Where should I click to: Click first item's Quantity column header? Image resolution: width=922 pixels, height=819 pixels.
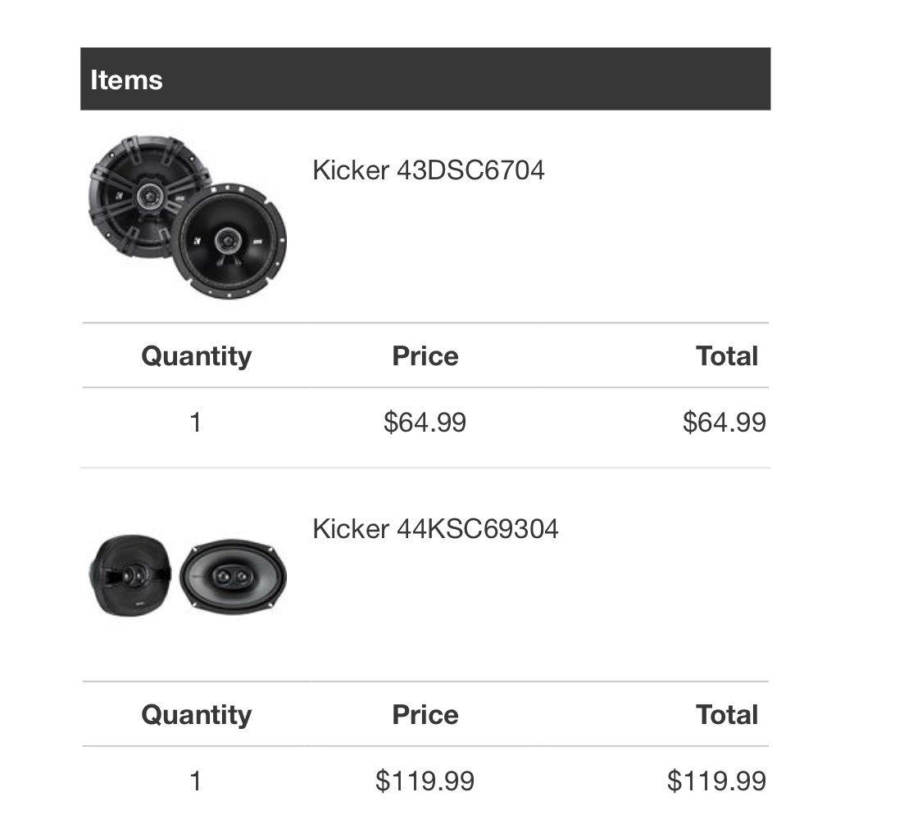197,356
